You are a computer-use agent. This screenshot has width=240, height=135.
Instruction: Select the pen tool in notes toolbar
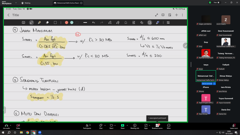tap(31, 22)
